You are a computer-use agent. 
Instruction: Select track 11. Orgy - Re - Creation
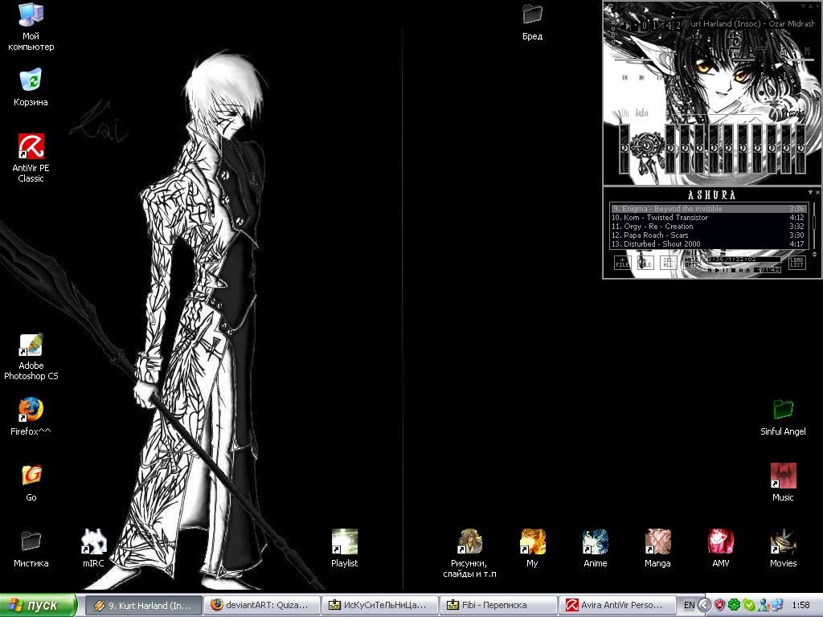tap(708, 226)
